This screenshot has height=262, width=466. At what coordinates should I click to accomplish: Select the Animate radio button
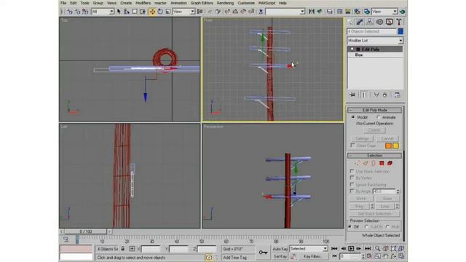click(x=379, y=117)
